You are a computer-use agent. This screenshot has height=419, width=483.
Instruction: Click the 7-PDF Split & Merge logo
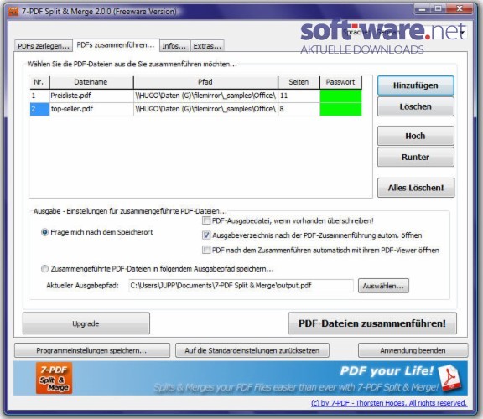point(54,378)
